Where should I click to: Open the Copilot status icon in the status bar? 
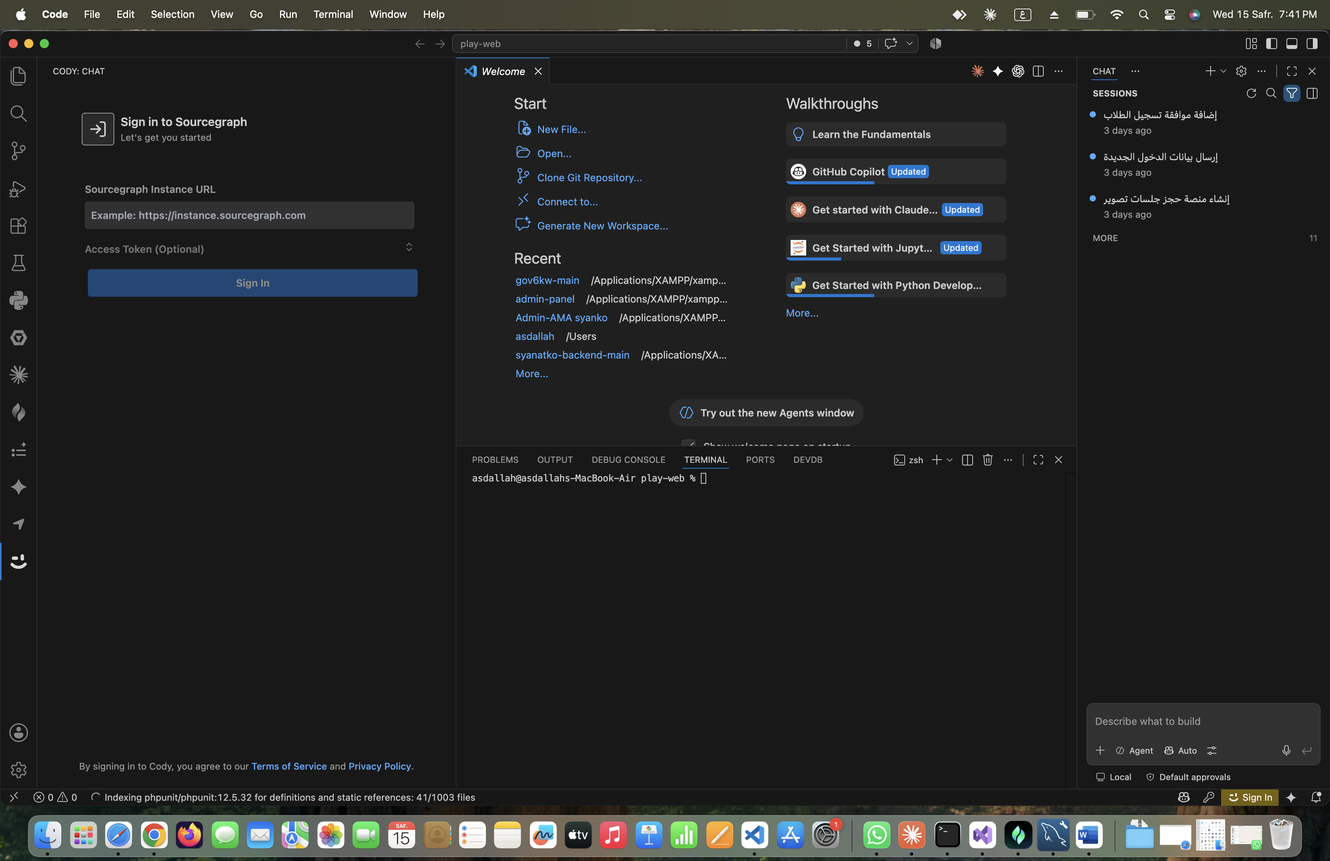pos(1184,797)
